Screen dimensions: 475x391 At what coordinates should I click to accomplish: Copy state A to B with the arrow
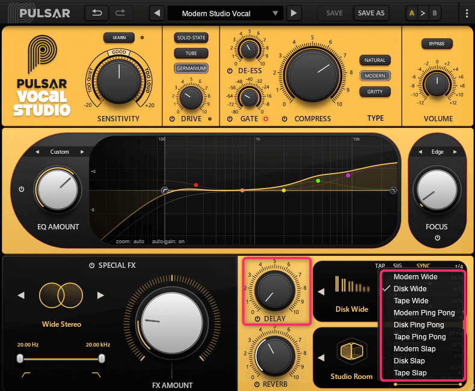423,13
